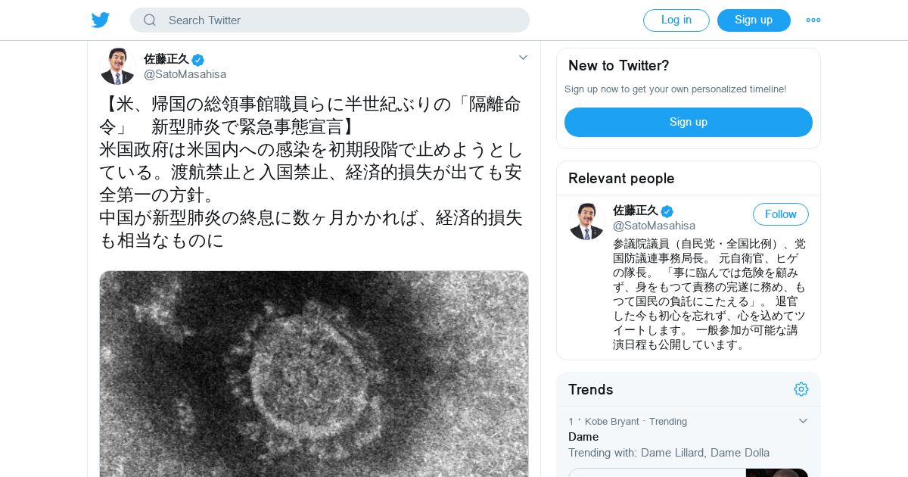
Task: Click the Twitter bird logo
Action: [x=101, y=20]
